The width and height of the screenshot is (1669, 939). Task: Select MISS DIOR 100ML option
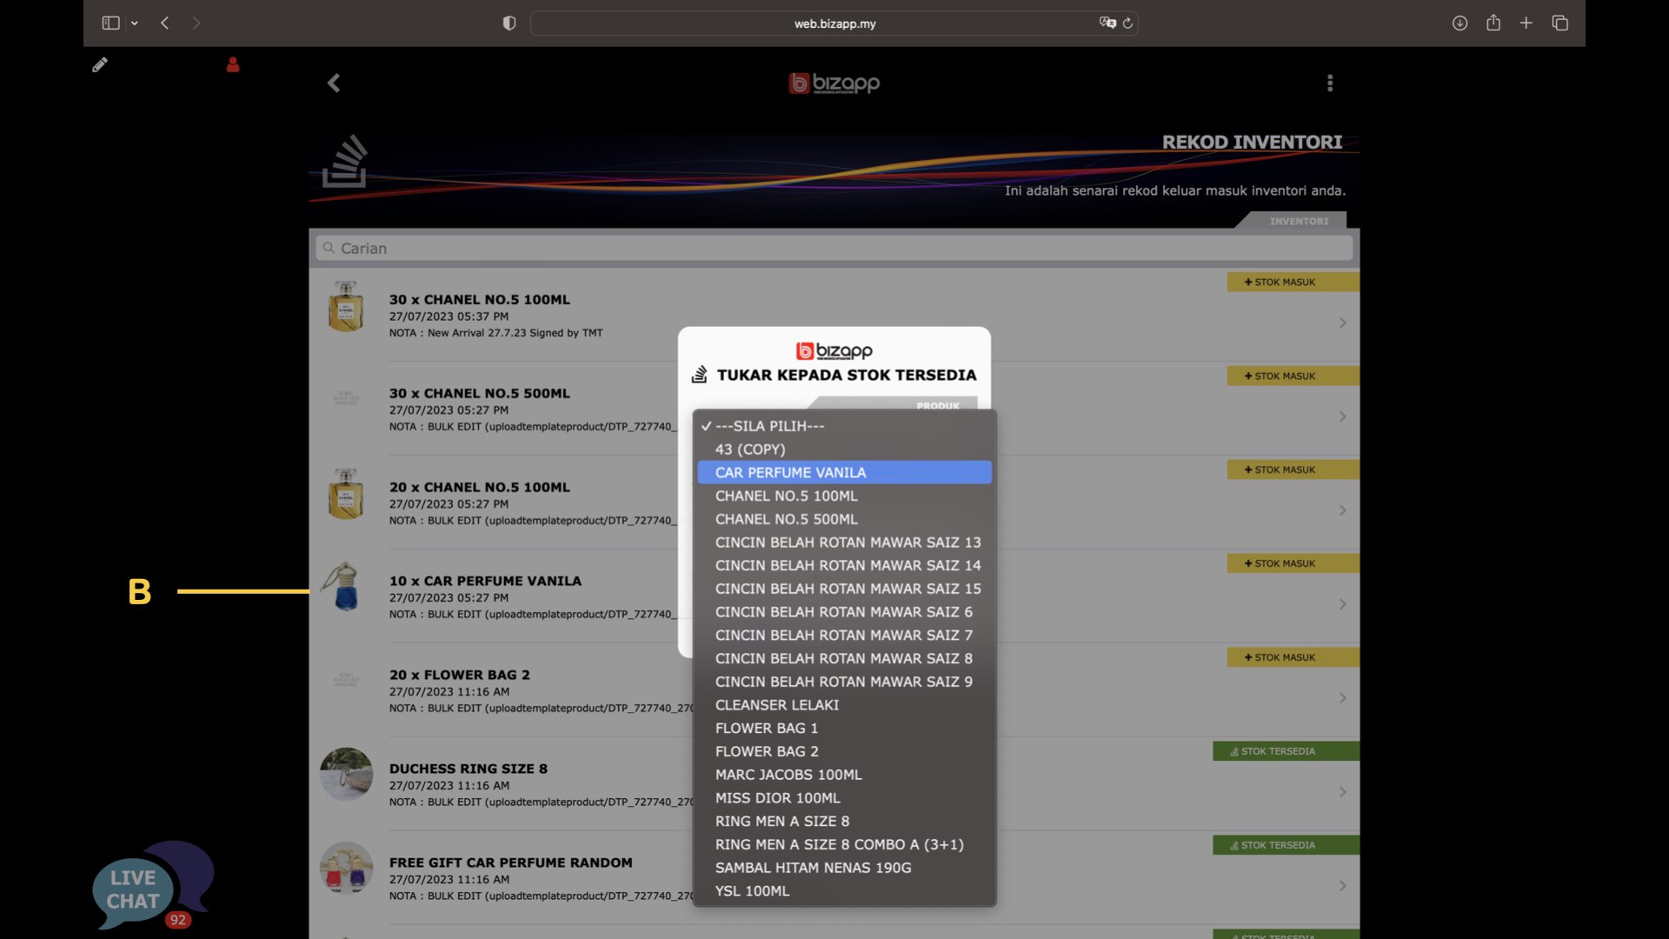[844, 798]
